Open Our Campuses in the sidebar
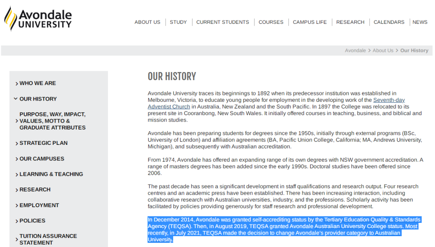This screenshot has height=247, width=435. tap(42, 159)
